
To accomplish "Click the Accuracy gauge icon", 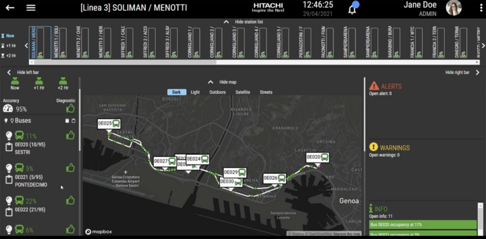I will [x=8, y=109].
